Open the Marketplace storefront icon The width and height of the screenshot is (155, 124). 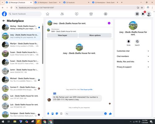[x=91, y=14]
